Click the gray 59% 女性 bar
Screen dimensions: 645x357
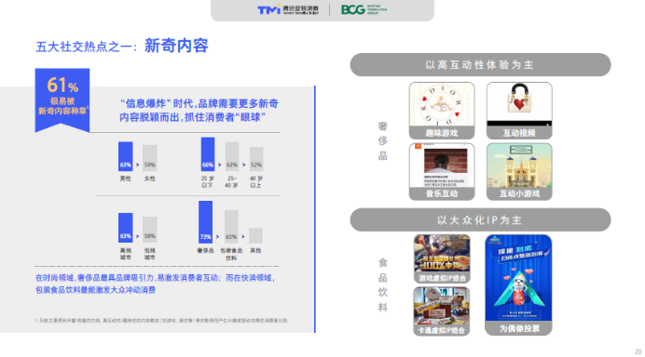click(x=150, y=158)
